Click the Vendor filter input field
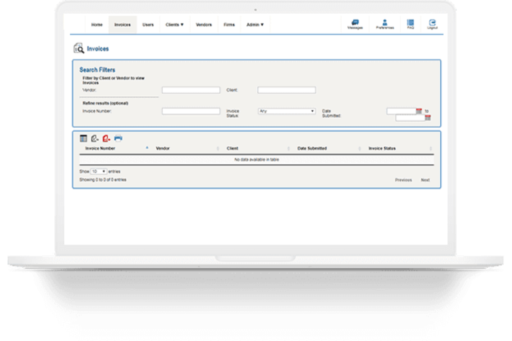This screenshot has width=512, height=341. click(191, 90)
